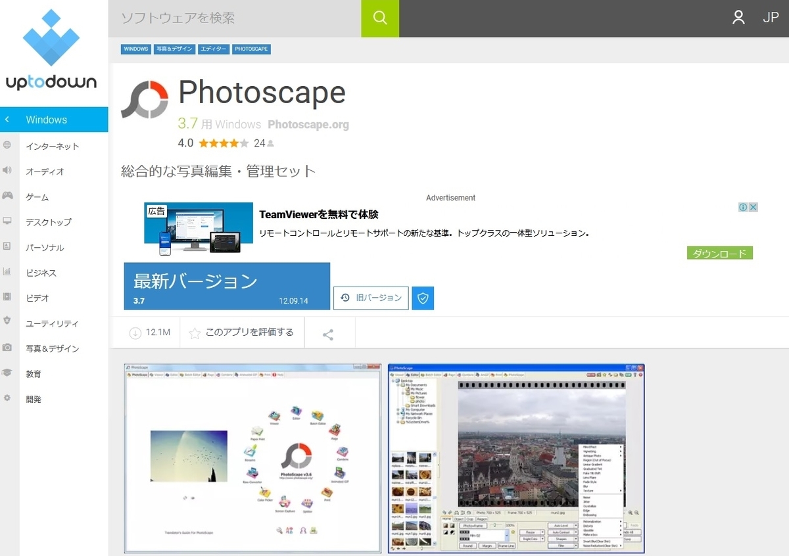Click the Photoscape app logo
The height and width of the screenshot is (556, 789).
tap(145, 97)
